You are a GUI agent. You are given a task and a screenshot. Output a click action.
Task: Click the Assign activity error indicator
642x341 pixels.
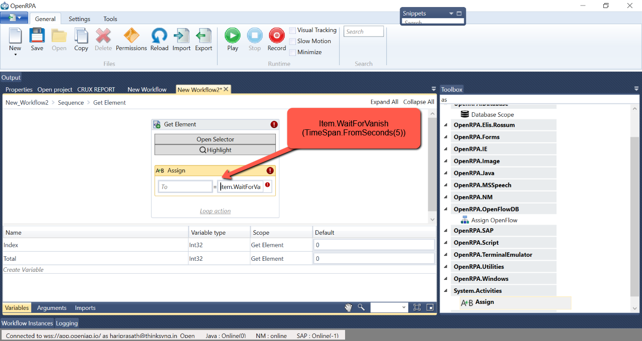(x=270, y=170)
